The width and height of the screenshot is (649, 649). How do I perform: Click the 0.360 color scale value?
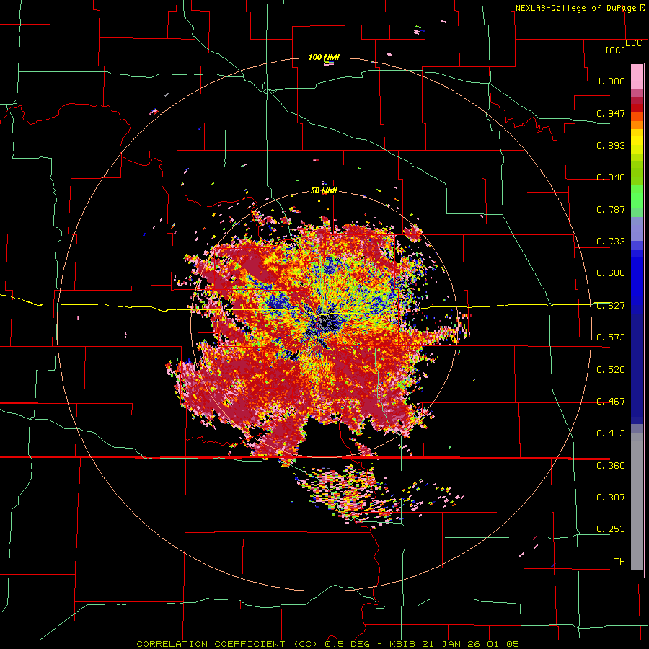[611, 466]
